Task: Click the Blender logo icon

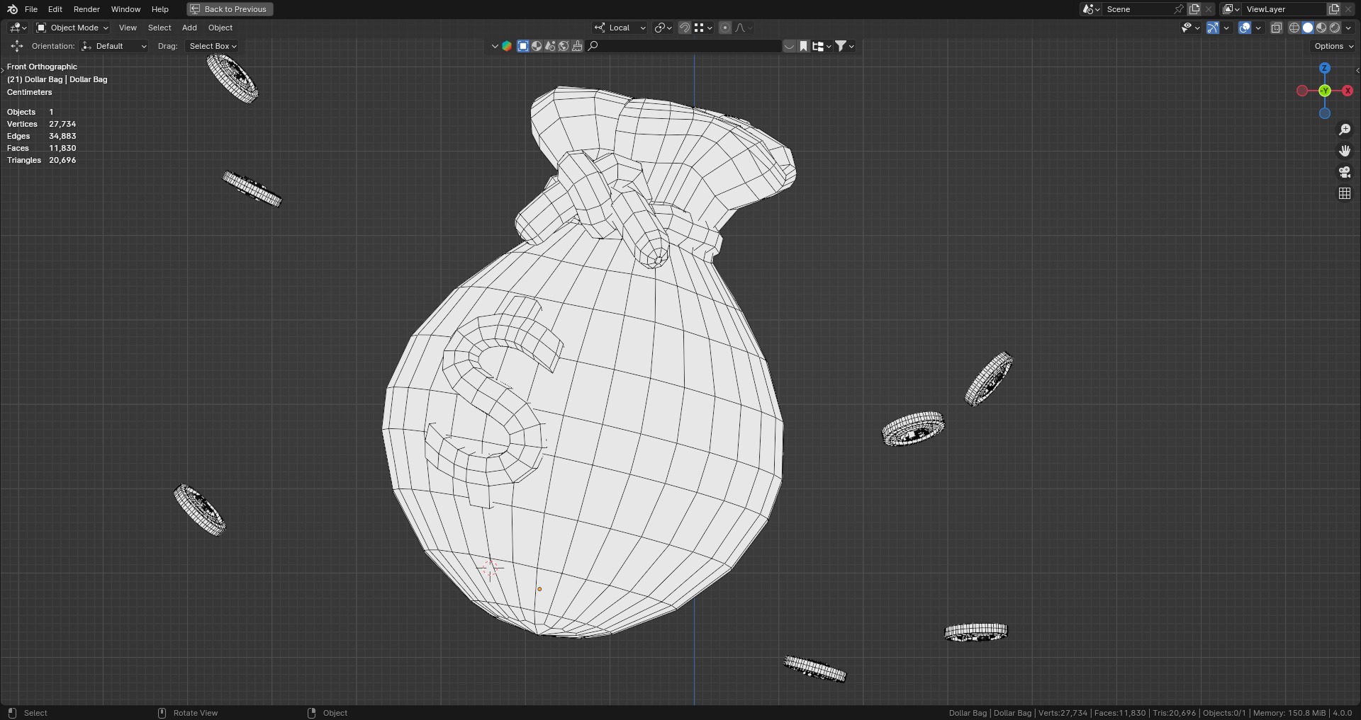Action: pos(12,9)
